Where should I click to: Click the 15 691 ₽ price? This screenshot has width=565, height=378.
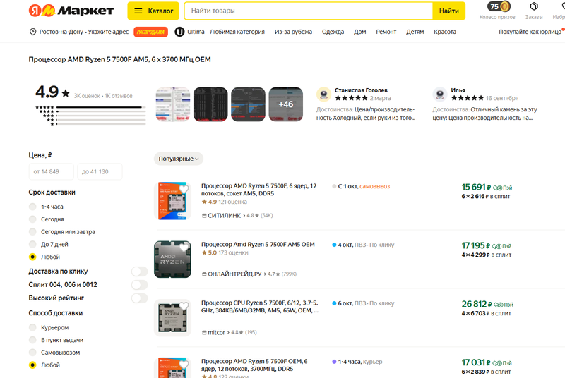tap(476, 187)
